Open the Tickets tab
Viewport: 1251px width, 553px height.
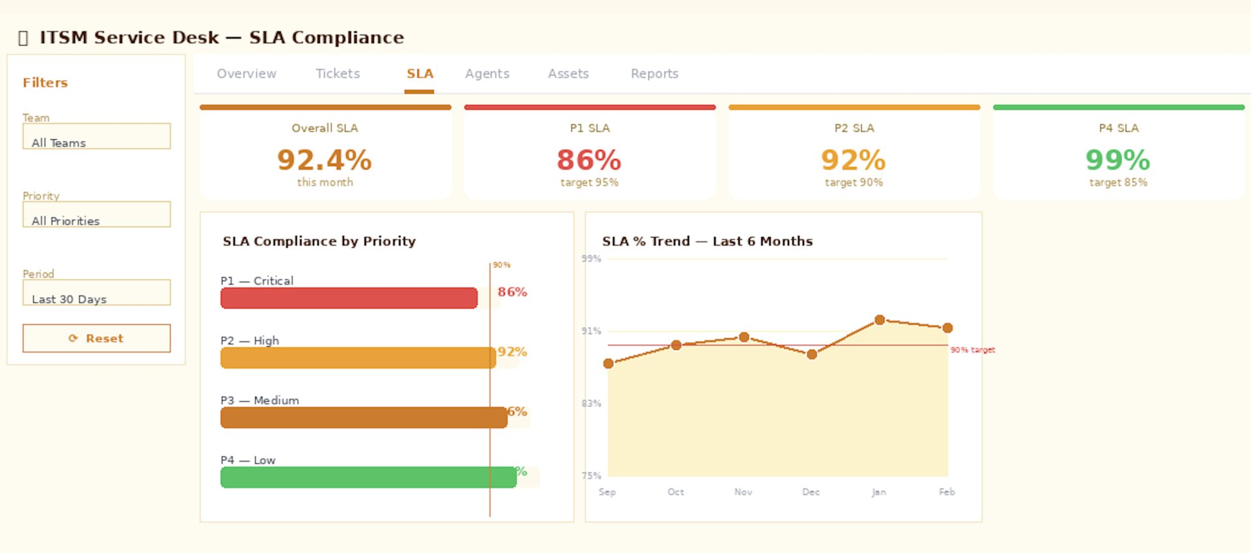(x=338, y=74)
